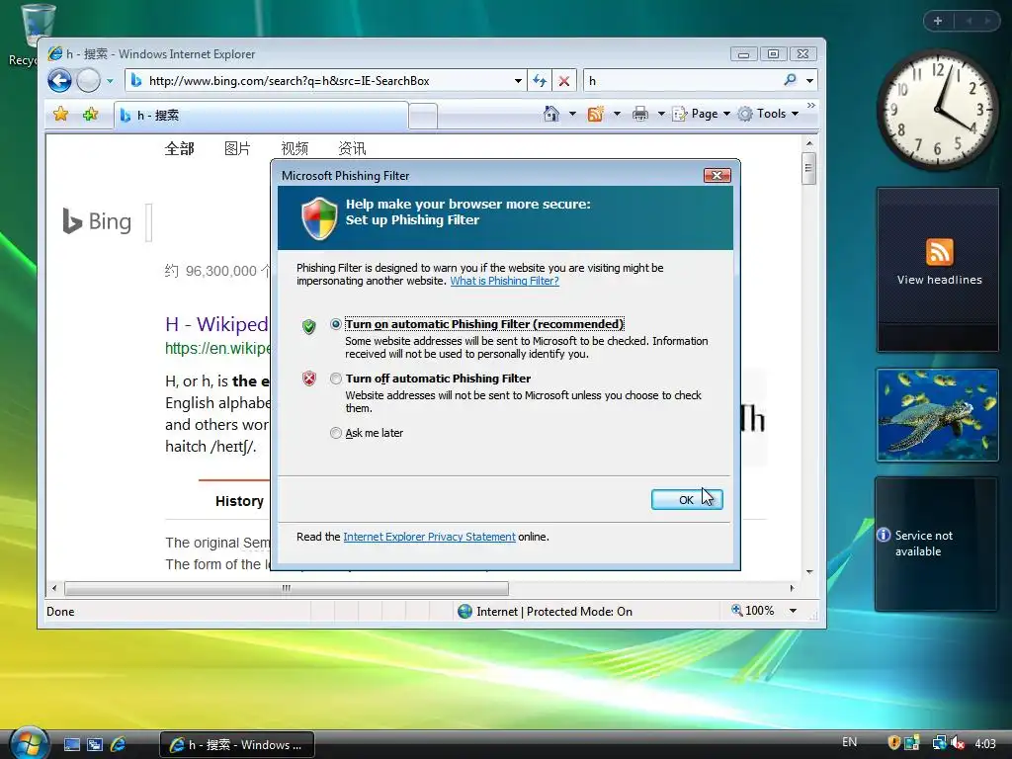The height and width of the screenshot is (759, 1012).
Task: Open the search provider options dropdown
Action: 810,81
